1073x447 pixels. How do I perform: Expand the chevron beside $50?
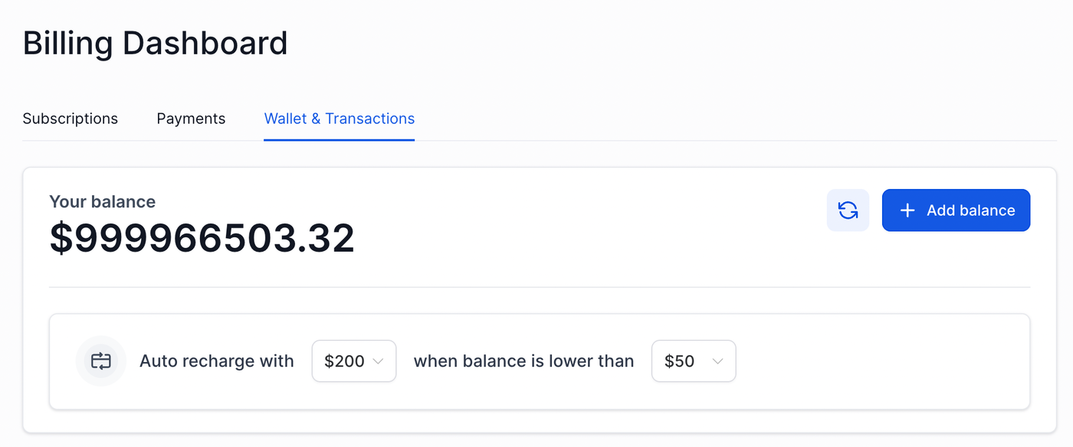pyautogui.click(x=717, y=361)
